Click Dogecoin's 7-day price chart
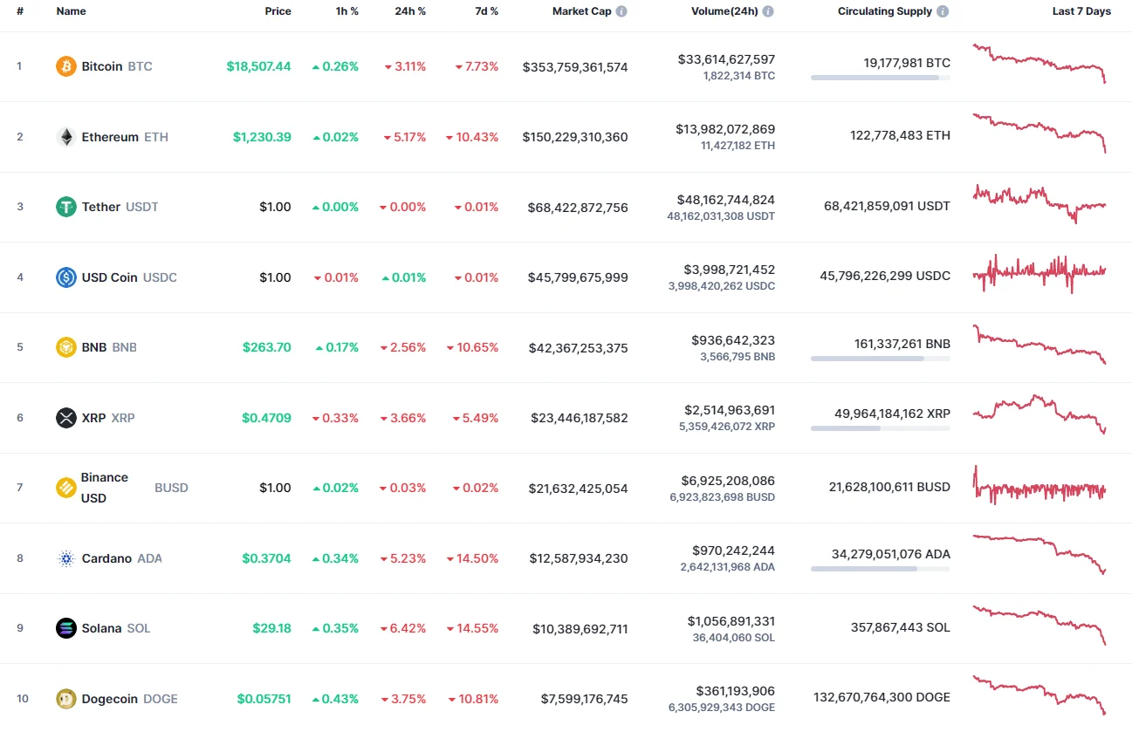The height and width of the screenshot is (732, 1132). tap(1039, 695)
